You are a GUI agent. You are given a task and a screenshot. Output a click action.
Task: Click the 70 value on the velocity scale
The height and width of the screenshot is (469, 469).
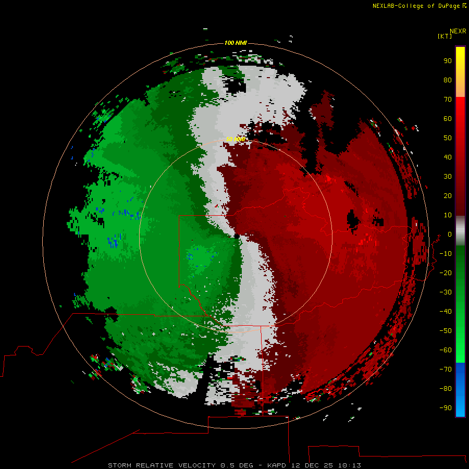click(x=448, y=100)
